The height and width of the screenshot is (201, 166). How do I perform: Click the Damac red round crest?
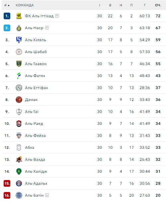(19, 100)
